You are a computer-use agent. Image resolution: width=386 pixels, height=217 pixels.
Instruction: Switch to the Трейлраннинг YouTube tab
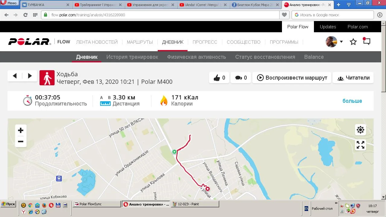(x=98, y=5)
